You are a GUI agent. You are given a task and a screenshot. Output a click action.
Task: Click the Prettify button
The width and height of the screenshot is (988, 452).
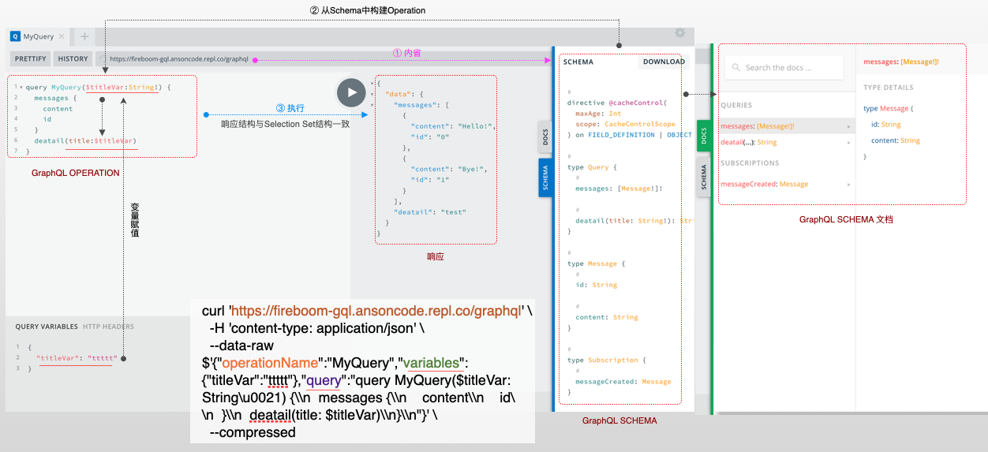pos(31,58)
